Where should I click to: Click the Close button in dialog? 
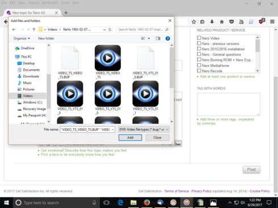[x=157, y=137]
